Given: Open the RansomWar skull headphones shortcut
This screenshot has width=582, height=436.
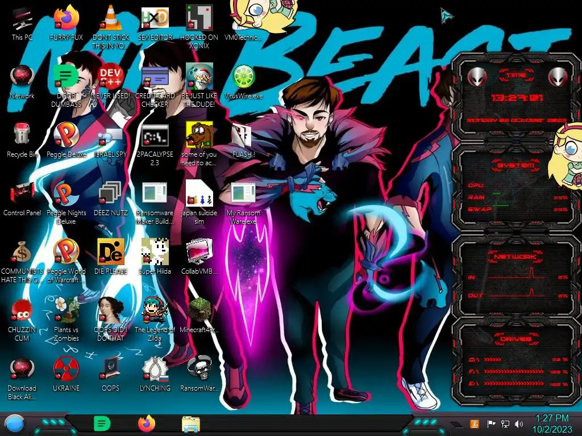Looking at the screenshot, I should (x=199, y=374).
